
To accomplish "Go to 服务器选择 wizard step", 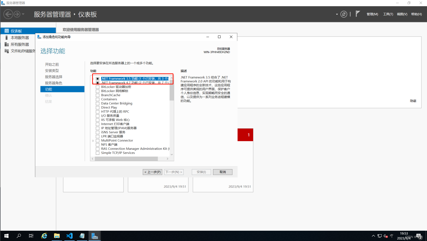I will point(54,77).
